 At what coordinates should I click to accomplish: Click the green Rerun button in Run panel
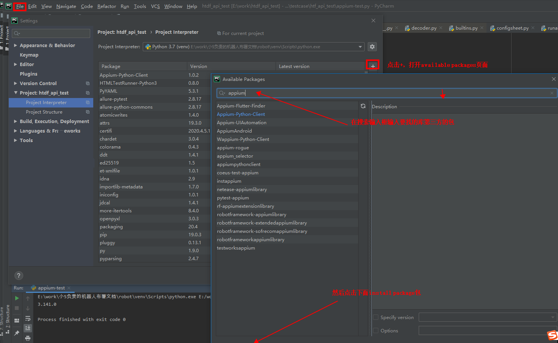coord(17,298)
